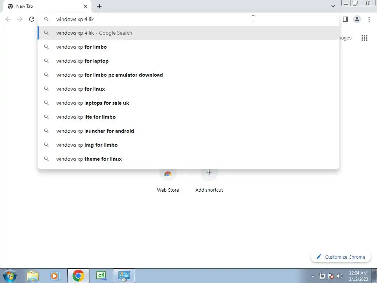
Task: Open the Google apps grid
Action: point(364,38)
